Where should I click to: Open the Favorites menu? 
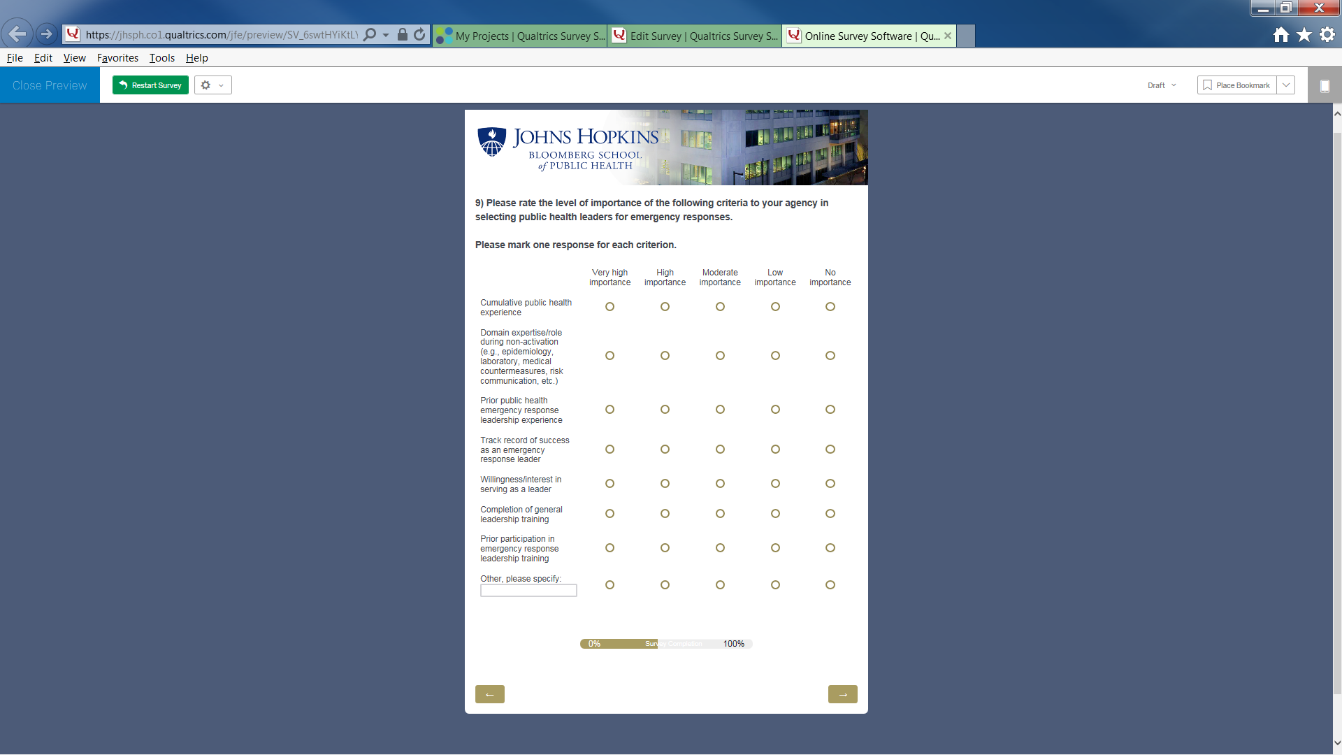(117, 58)
